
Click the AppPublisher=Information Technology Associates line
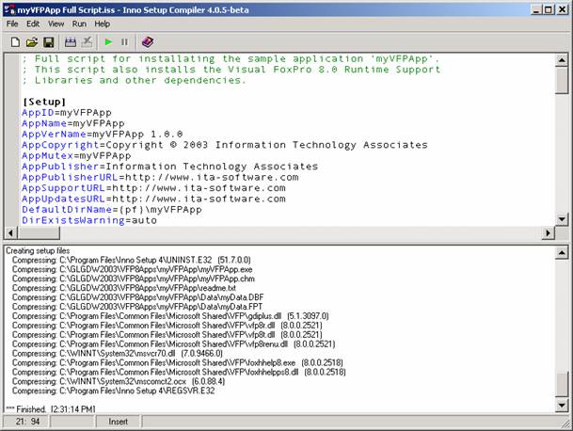[170, 167]
